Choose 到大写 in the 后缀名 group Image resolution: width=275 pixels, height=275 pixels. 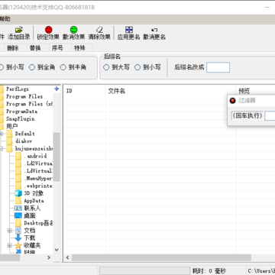(106, 67)
